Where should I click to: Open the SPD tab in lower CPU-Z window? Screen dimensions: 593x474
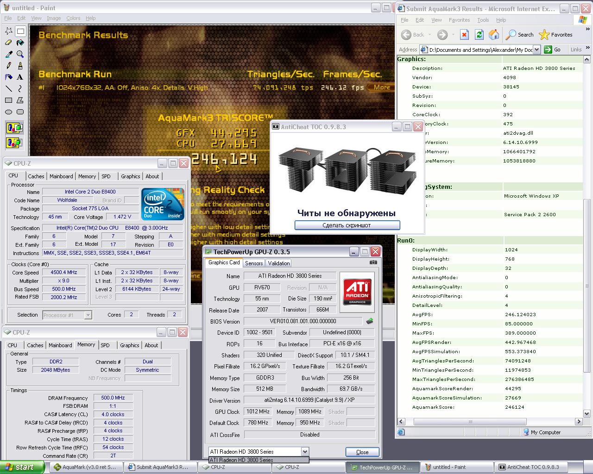click(x=105, y=345)
